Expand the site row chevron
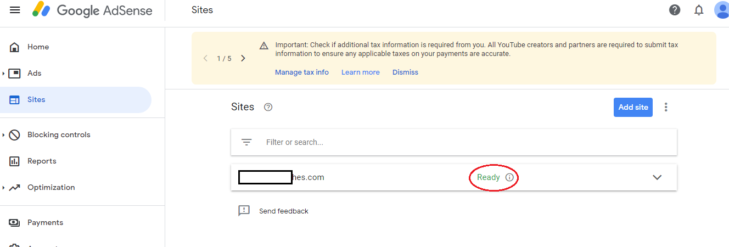Viewport: 729px width, 247px height. (657, 177)
